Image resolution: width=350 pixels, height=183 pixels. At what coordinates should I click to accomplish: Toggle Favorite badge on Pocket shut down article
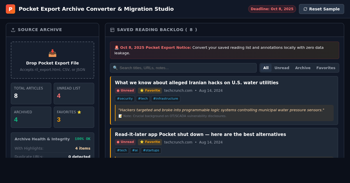tap(150, 142)
